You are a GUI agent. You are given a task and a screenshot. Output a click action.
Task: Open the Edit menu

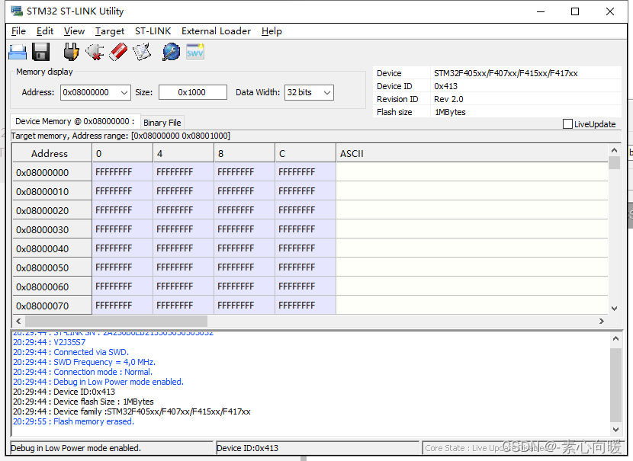click(45, 31)
